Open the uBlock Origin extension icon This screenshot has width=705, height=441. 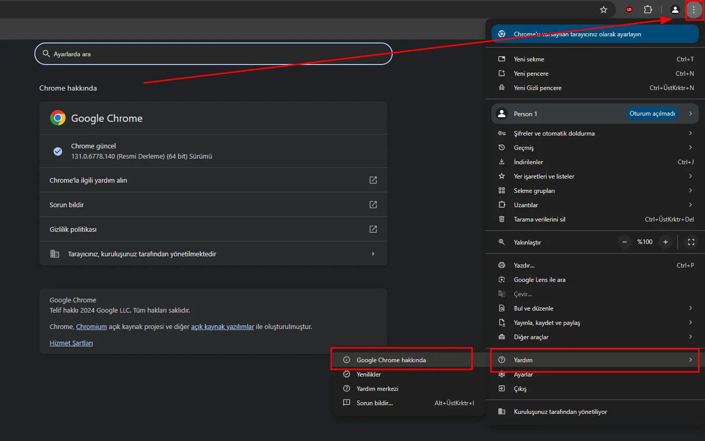pos(629,9)
